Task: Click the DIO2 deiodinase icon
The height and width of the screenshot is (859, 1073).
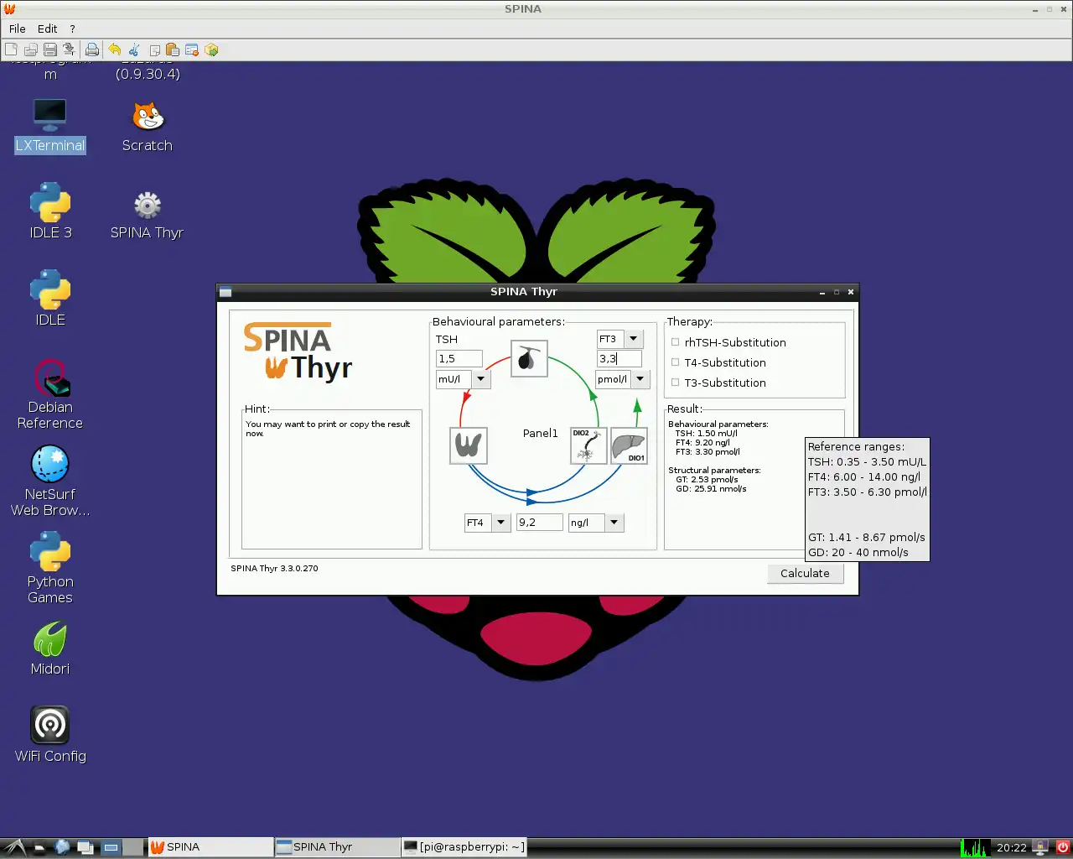Action: point(588,445)
